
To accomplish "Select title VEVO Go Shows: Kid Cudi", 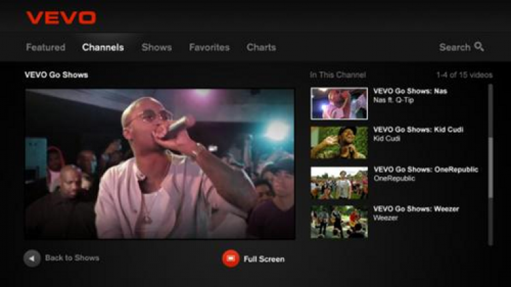I will [418, 130].
